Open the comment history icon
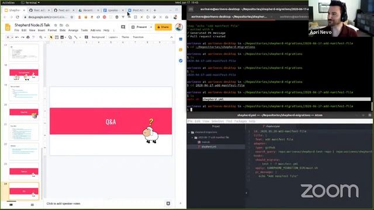The image size is (374, 210). pyautogui.click(x=123, y=27)
